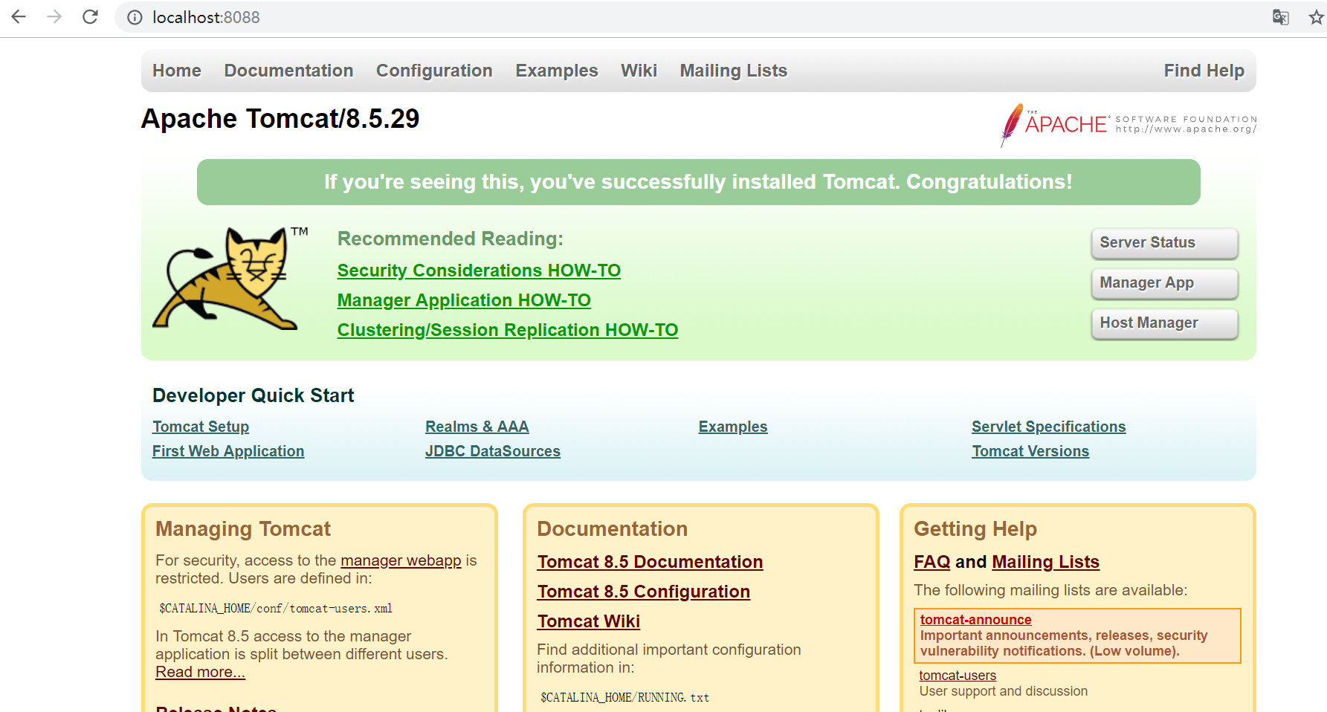This screenshot has width=1327, height=712.
Task: Click the green congratulations banner text
Action: (698, 182)
